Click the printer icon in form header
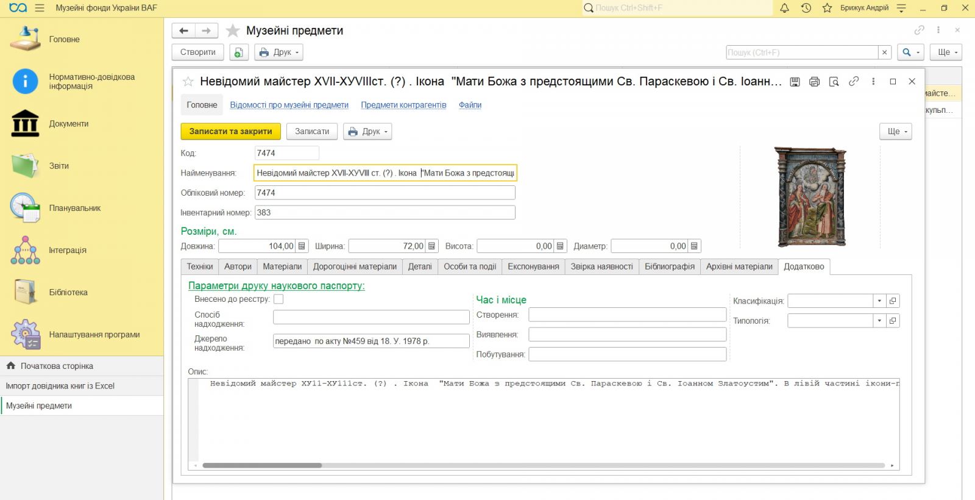The image size is (975, 500). point(814,82)
